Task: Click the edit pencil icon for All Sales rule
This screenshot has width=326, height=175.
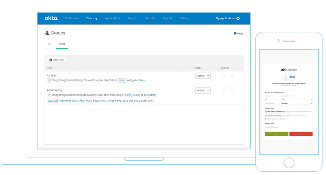Action: tap(224, 76)
